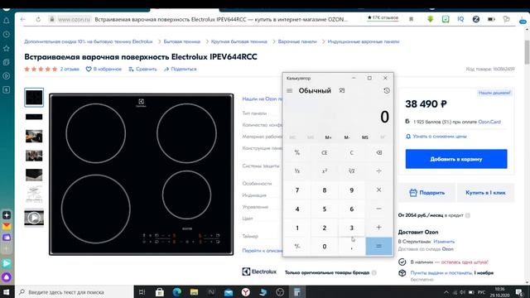530x298 pixels.
Task: Click the multiplication key
Action: [379, 190]
